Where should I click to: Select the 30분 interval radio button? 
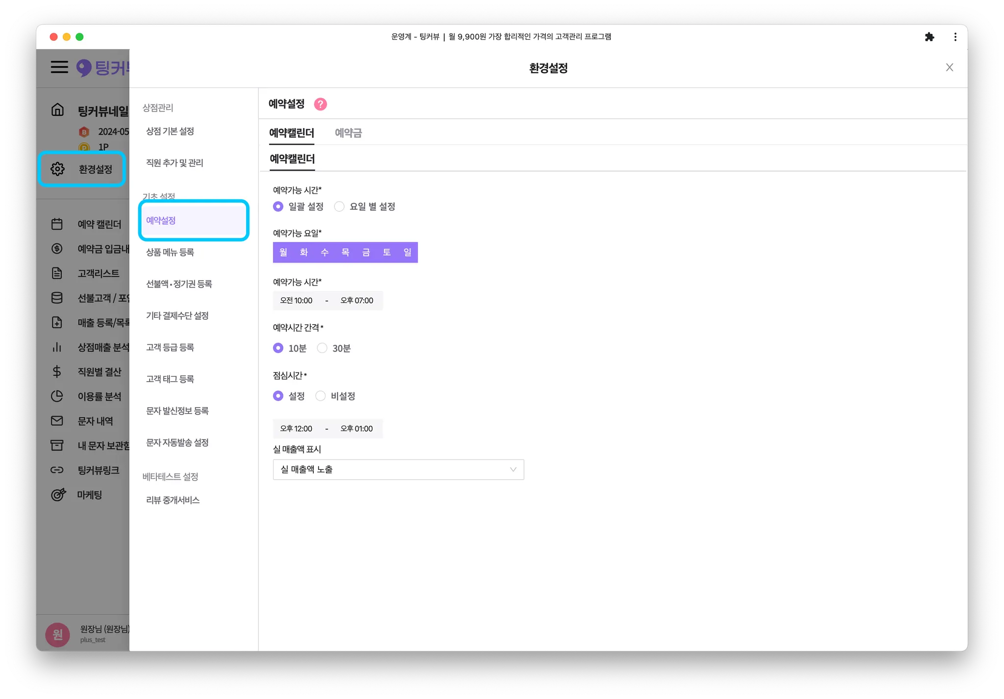point(322,348)
